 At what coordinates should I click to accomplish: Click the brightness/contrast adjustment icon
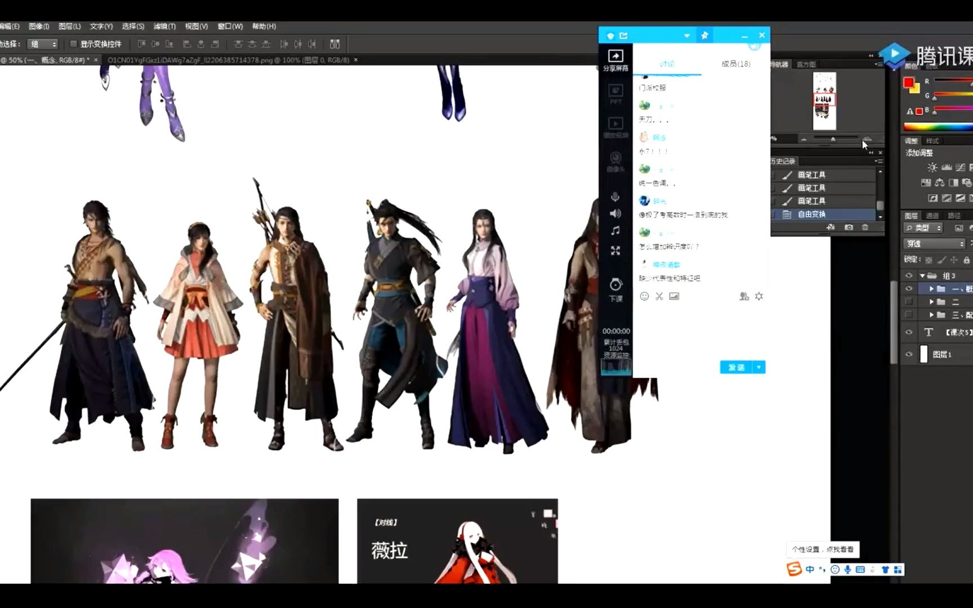tap(932, 167)
